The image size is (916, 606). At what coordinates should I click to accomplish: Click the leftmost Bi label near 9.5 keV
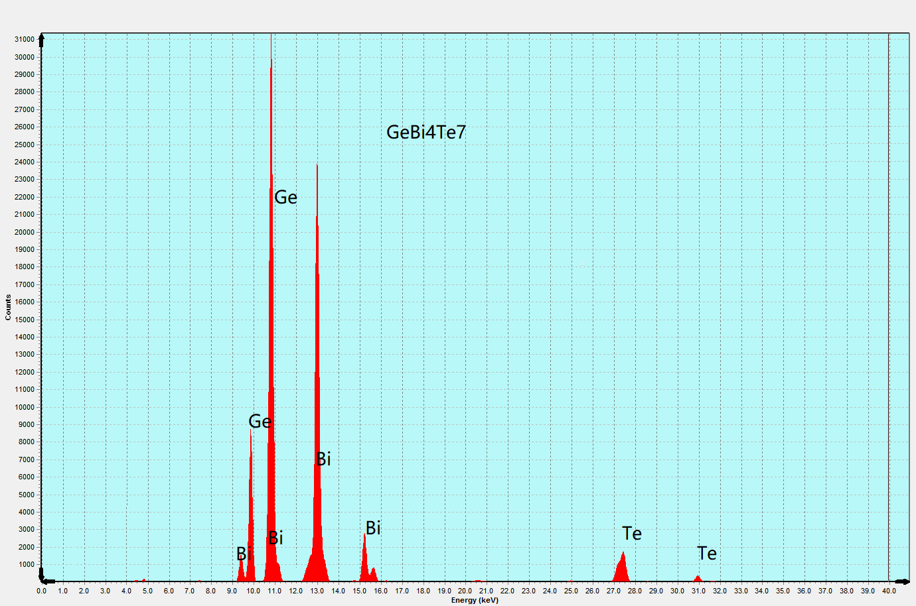click(243, 554)
